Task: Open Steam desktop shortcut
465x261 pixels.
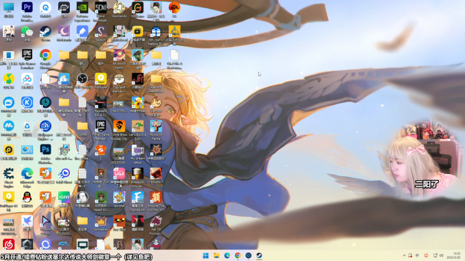Action: pos(45,34)
